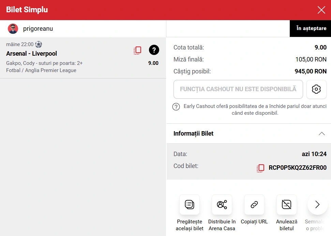This screenshot has width=331, height=236.
Task: Click the Bilet Simplu title
Action: [27, 10]
